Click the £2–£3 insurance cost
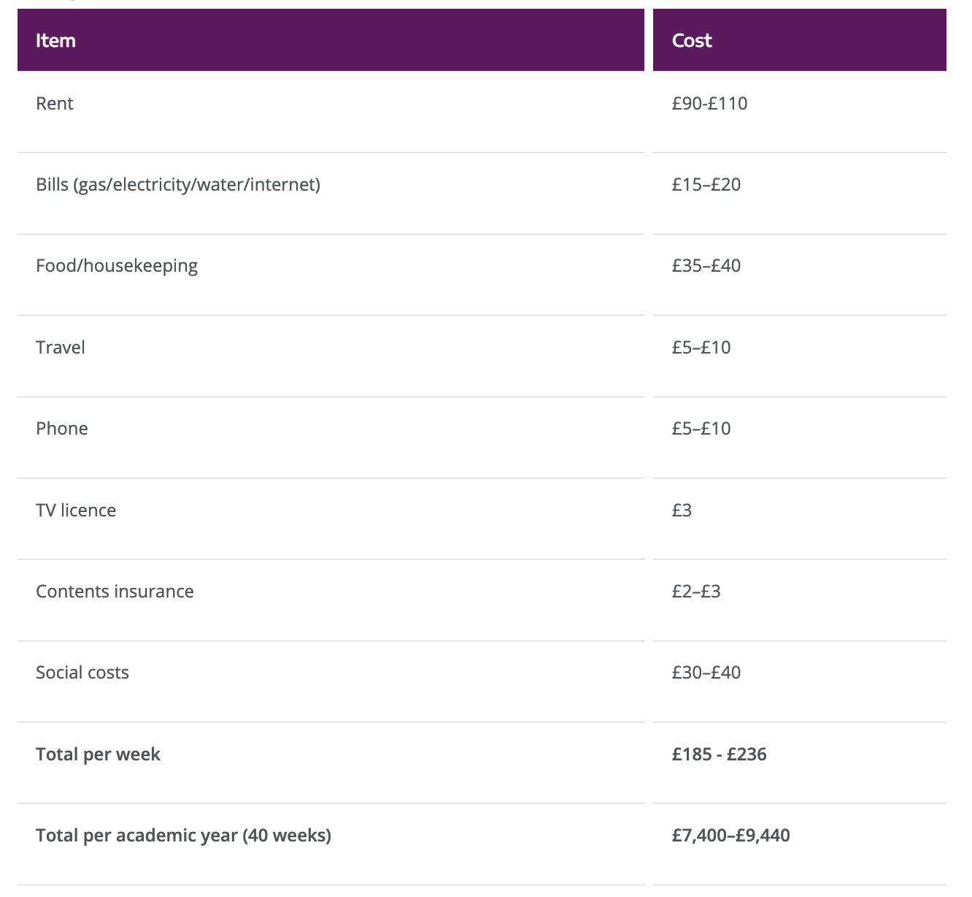972x897 pixels. (x=695, y=592)
